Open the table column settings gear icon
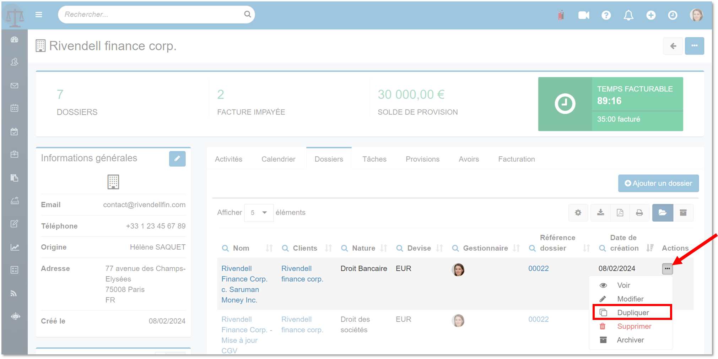 pos(578,213)
